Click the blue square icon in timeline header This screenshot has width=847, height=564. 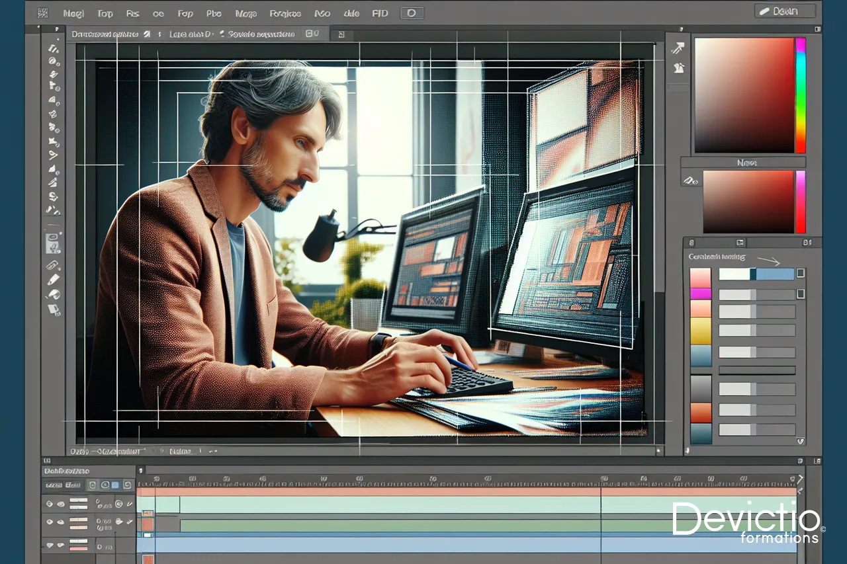115,485
